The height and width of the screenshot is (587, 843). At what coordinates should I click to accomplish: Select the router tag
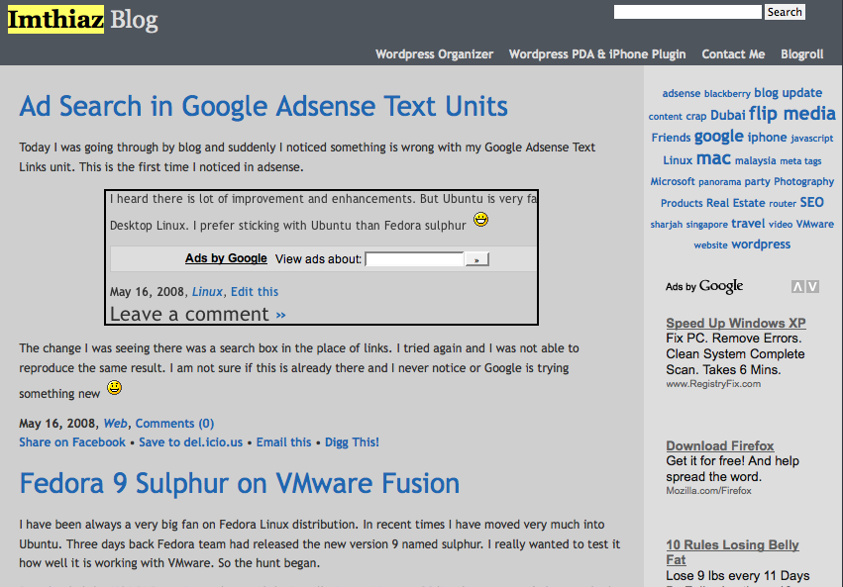point(783,204)
